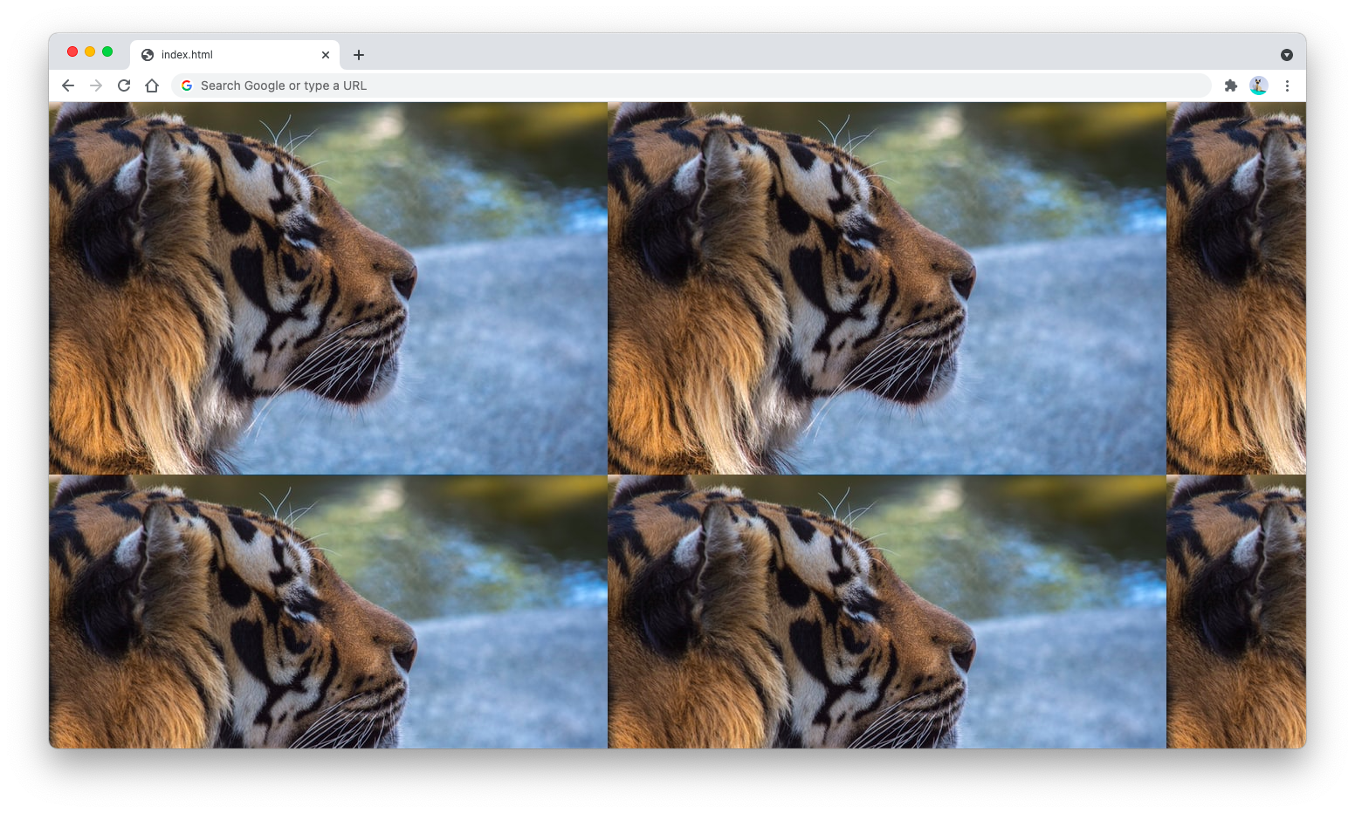Open the Chrome three-dot menu
The image size is (1355, 813).
pyautogui.click(x=1287, y=85)
